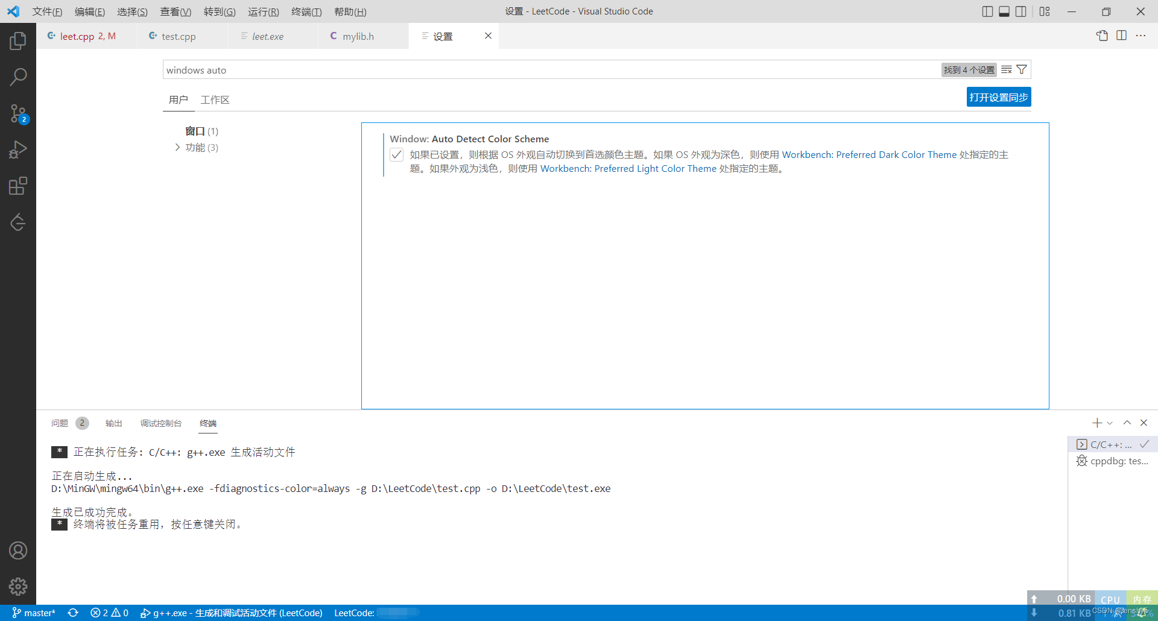Open the 转到(G) menu

tap(220, 11)
